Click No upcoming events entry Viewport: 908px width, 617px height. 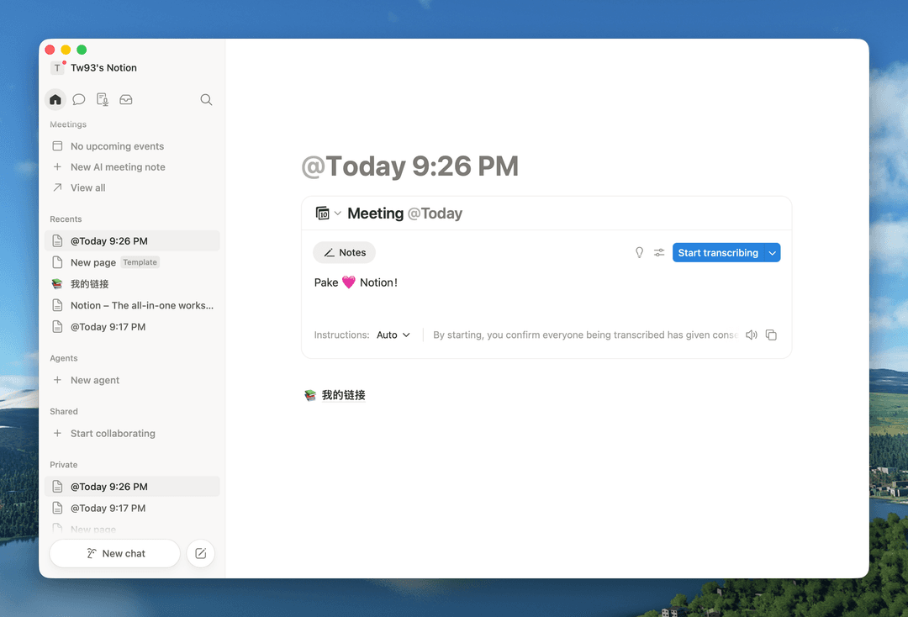[x=132, y=146]
